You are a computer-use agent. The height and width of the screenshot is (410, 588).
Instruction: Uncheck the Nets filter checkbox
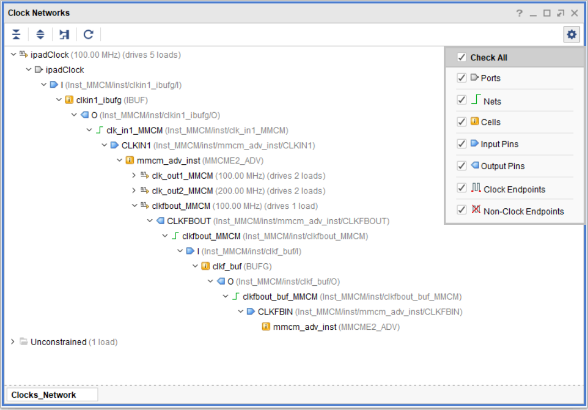click(462, 101)
